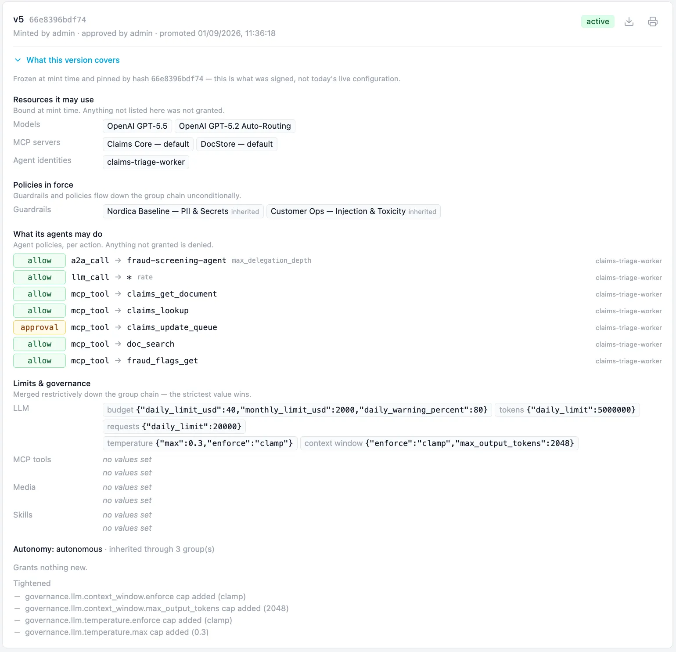Click the LLM 'budget' governance chip

[x=297, y=410]
